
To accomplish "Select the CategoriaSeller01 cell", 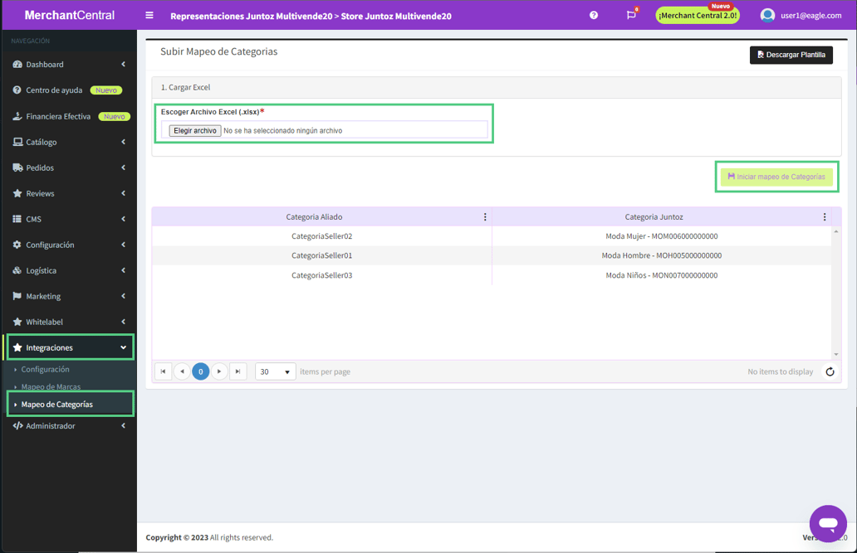I will tap(322, 255).
